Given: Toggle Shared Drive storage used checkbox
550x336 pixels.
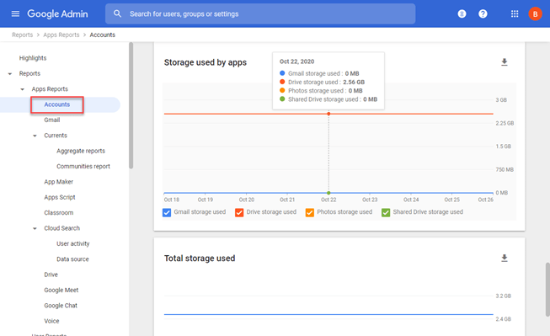Looking at the screenshot, I should tap(386, 212).
